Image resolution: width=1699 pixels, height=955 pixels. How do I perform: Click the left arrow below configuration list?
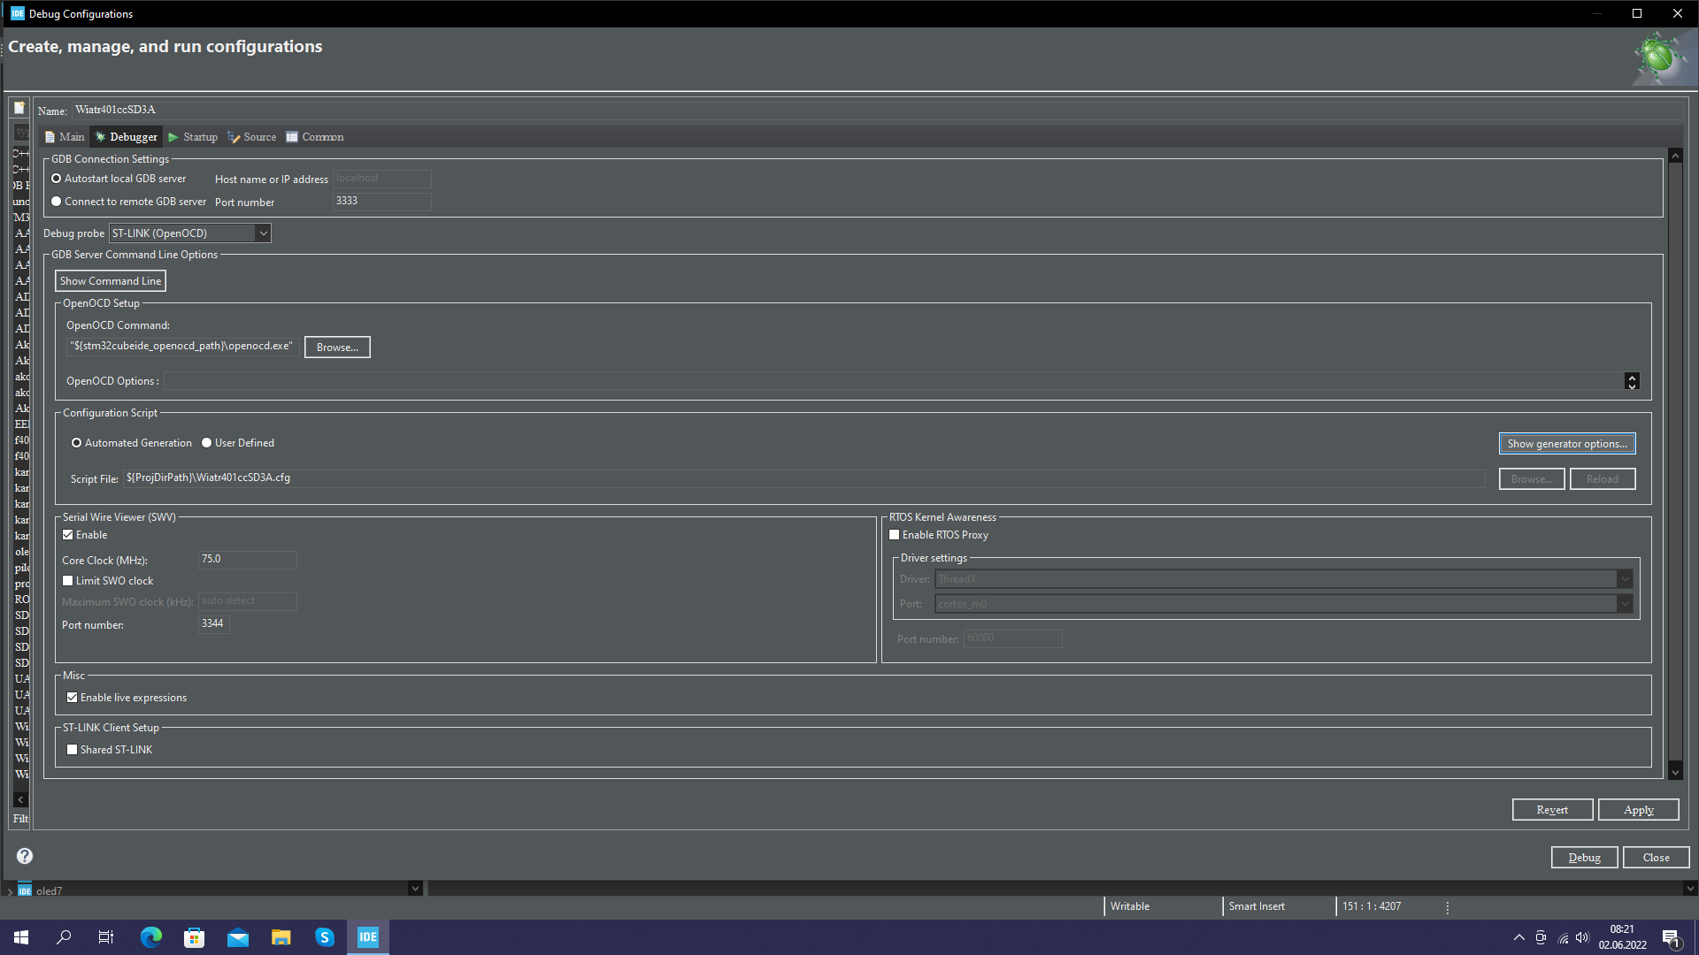click(x=20, y=799)
